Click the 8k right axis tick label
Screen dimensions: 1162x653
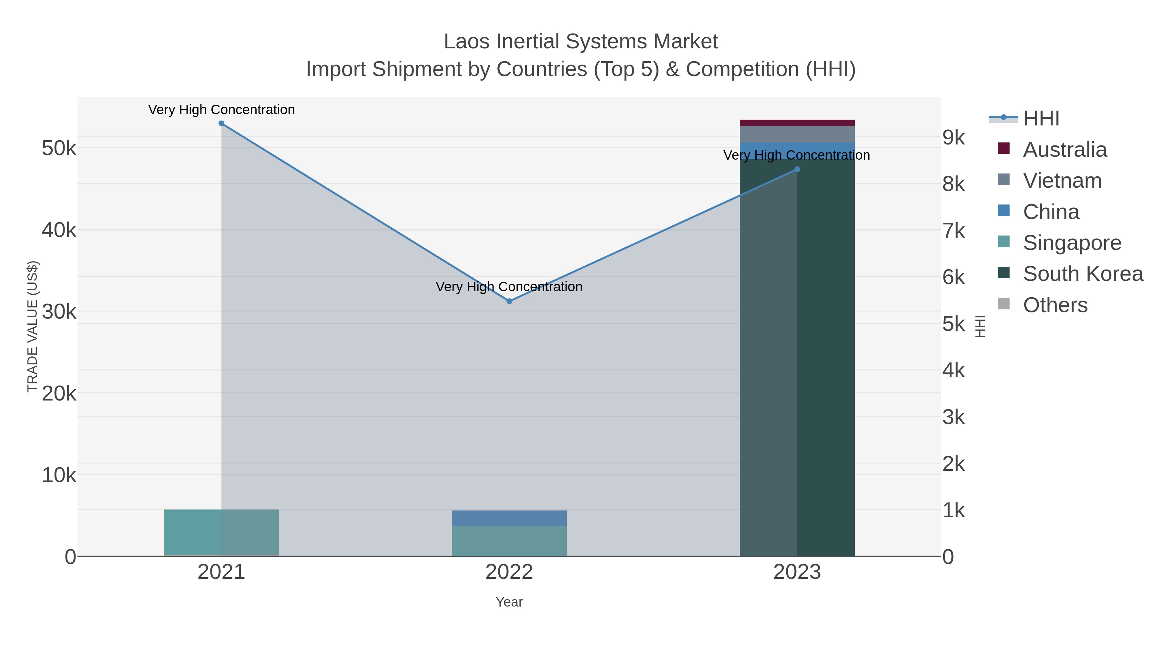(x=953, y=184)
